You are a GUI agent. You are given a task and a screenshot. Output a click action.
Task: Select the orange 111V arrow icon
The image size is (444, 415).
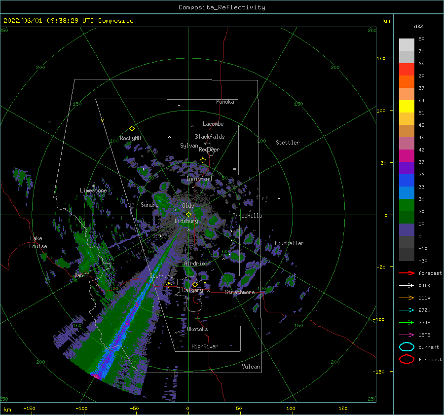point(407,298)
